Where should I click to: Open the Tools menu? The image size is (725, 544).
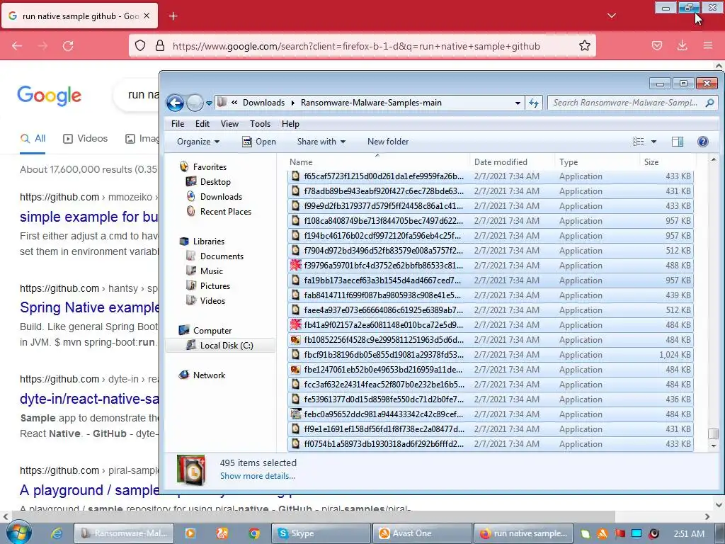point(260,124)
